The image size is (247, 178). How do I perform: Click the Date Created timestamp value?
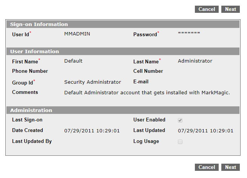[92, 131]
